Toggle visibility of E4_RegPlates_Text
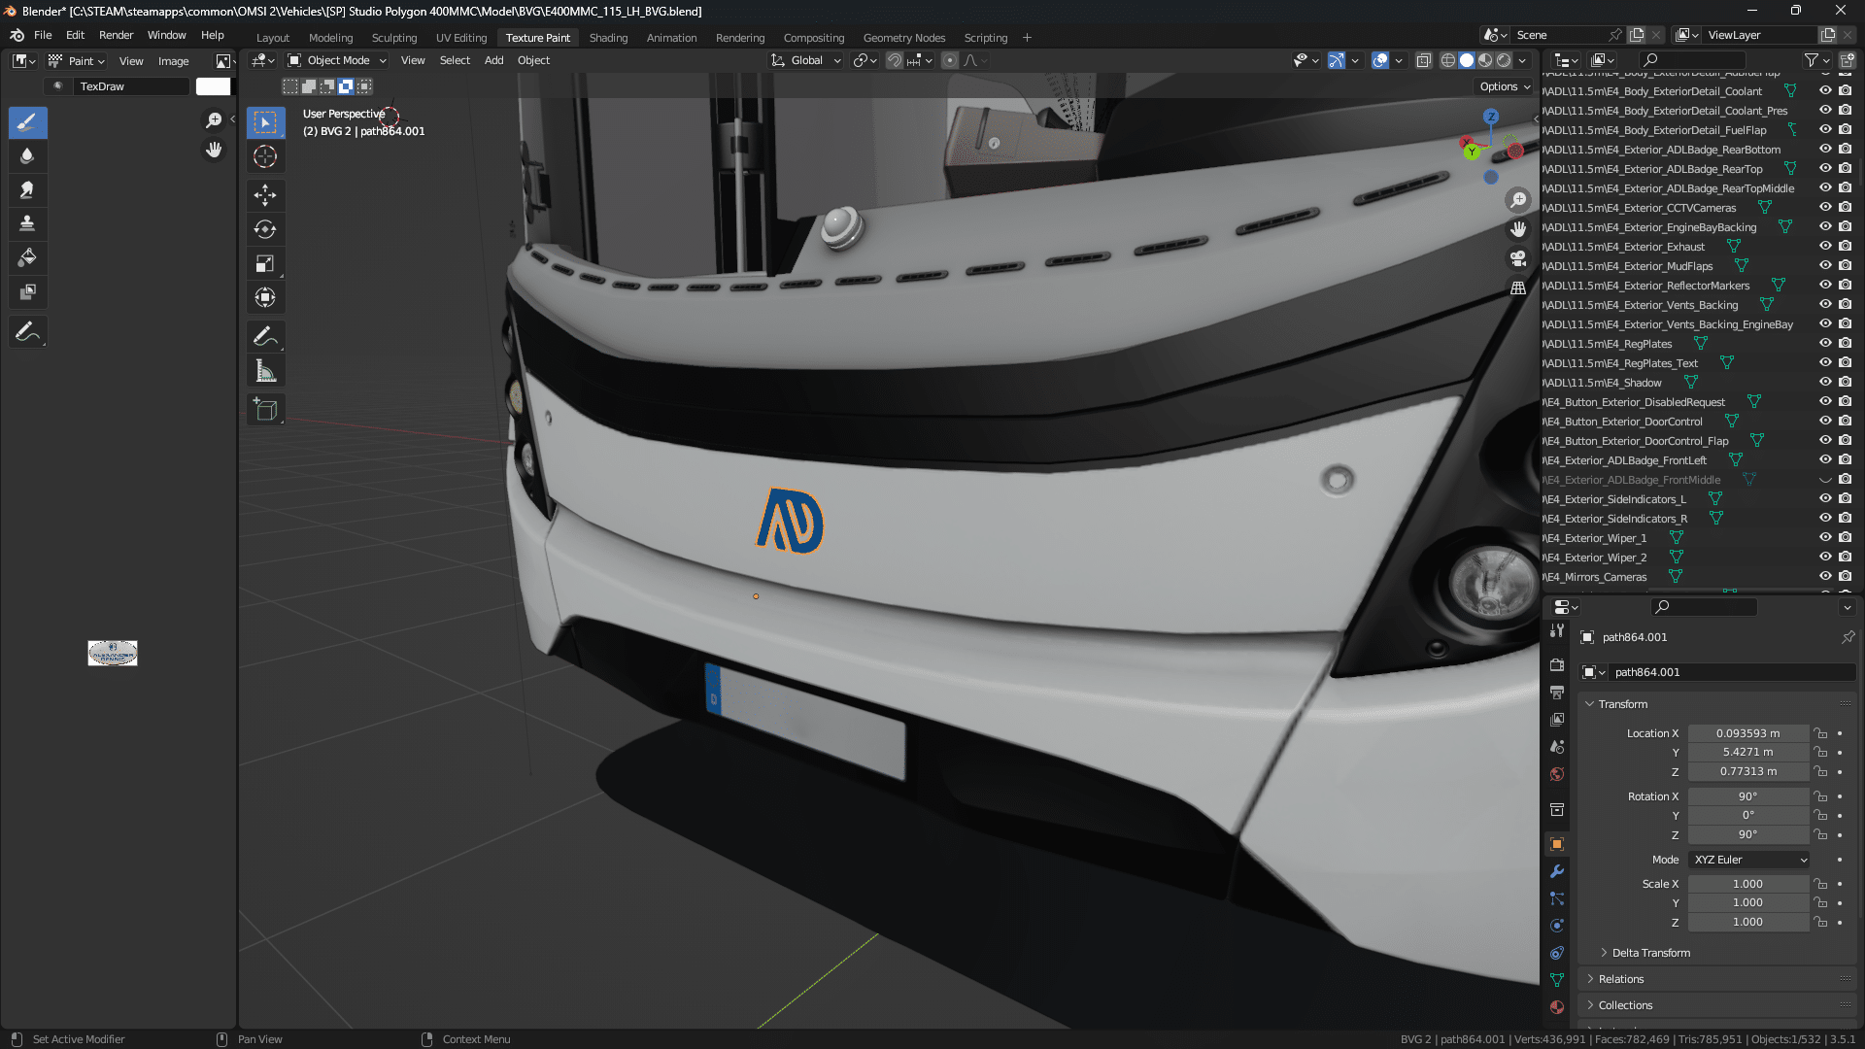This screenshot has width=1865, height=1049. pos(1825,362)
